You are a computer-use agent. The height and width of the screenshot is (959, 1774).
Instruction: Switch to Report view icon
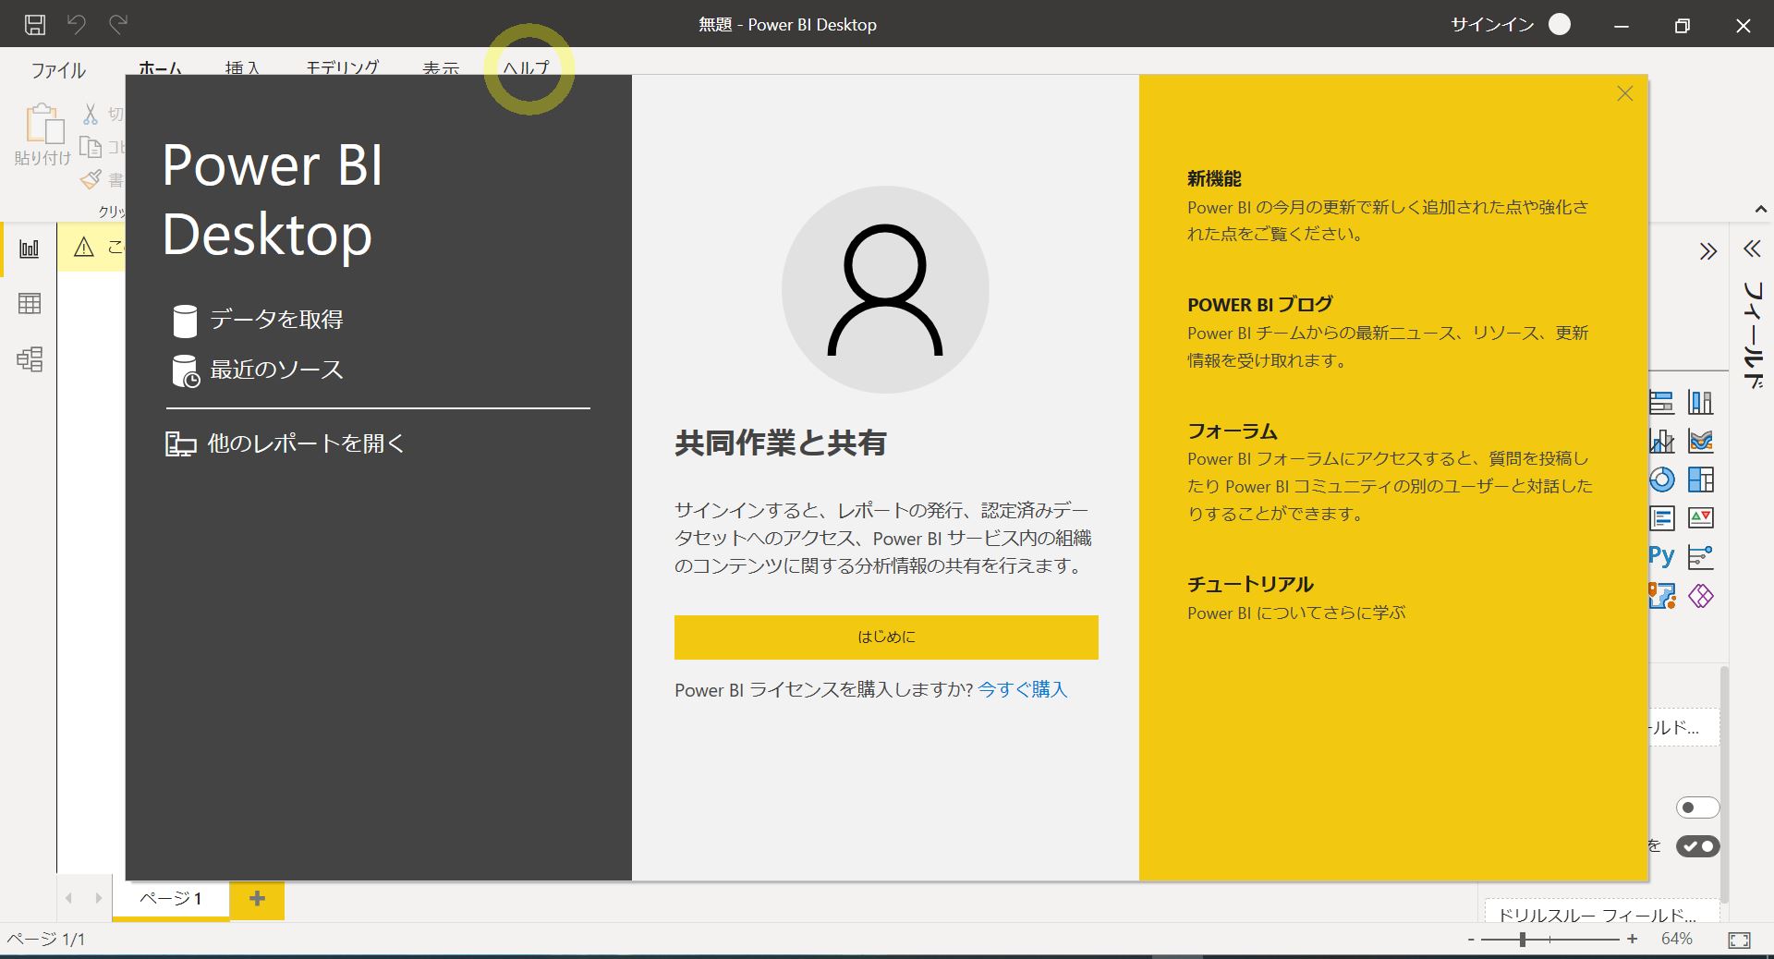30,249
